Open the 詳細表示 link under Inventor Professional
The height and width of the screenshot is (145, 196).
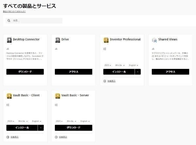(x=111, y=81)
